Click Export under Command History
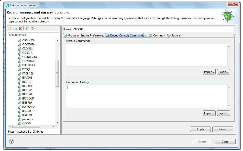243x151 pixels. tap(223, 113)
